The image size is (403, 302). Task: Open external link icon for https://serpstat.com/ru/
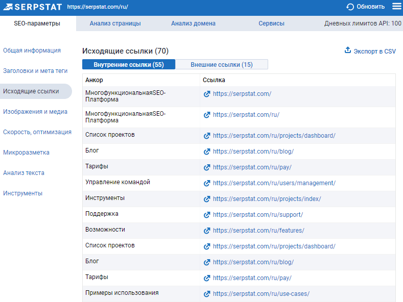coord(207,115)
